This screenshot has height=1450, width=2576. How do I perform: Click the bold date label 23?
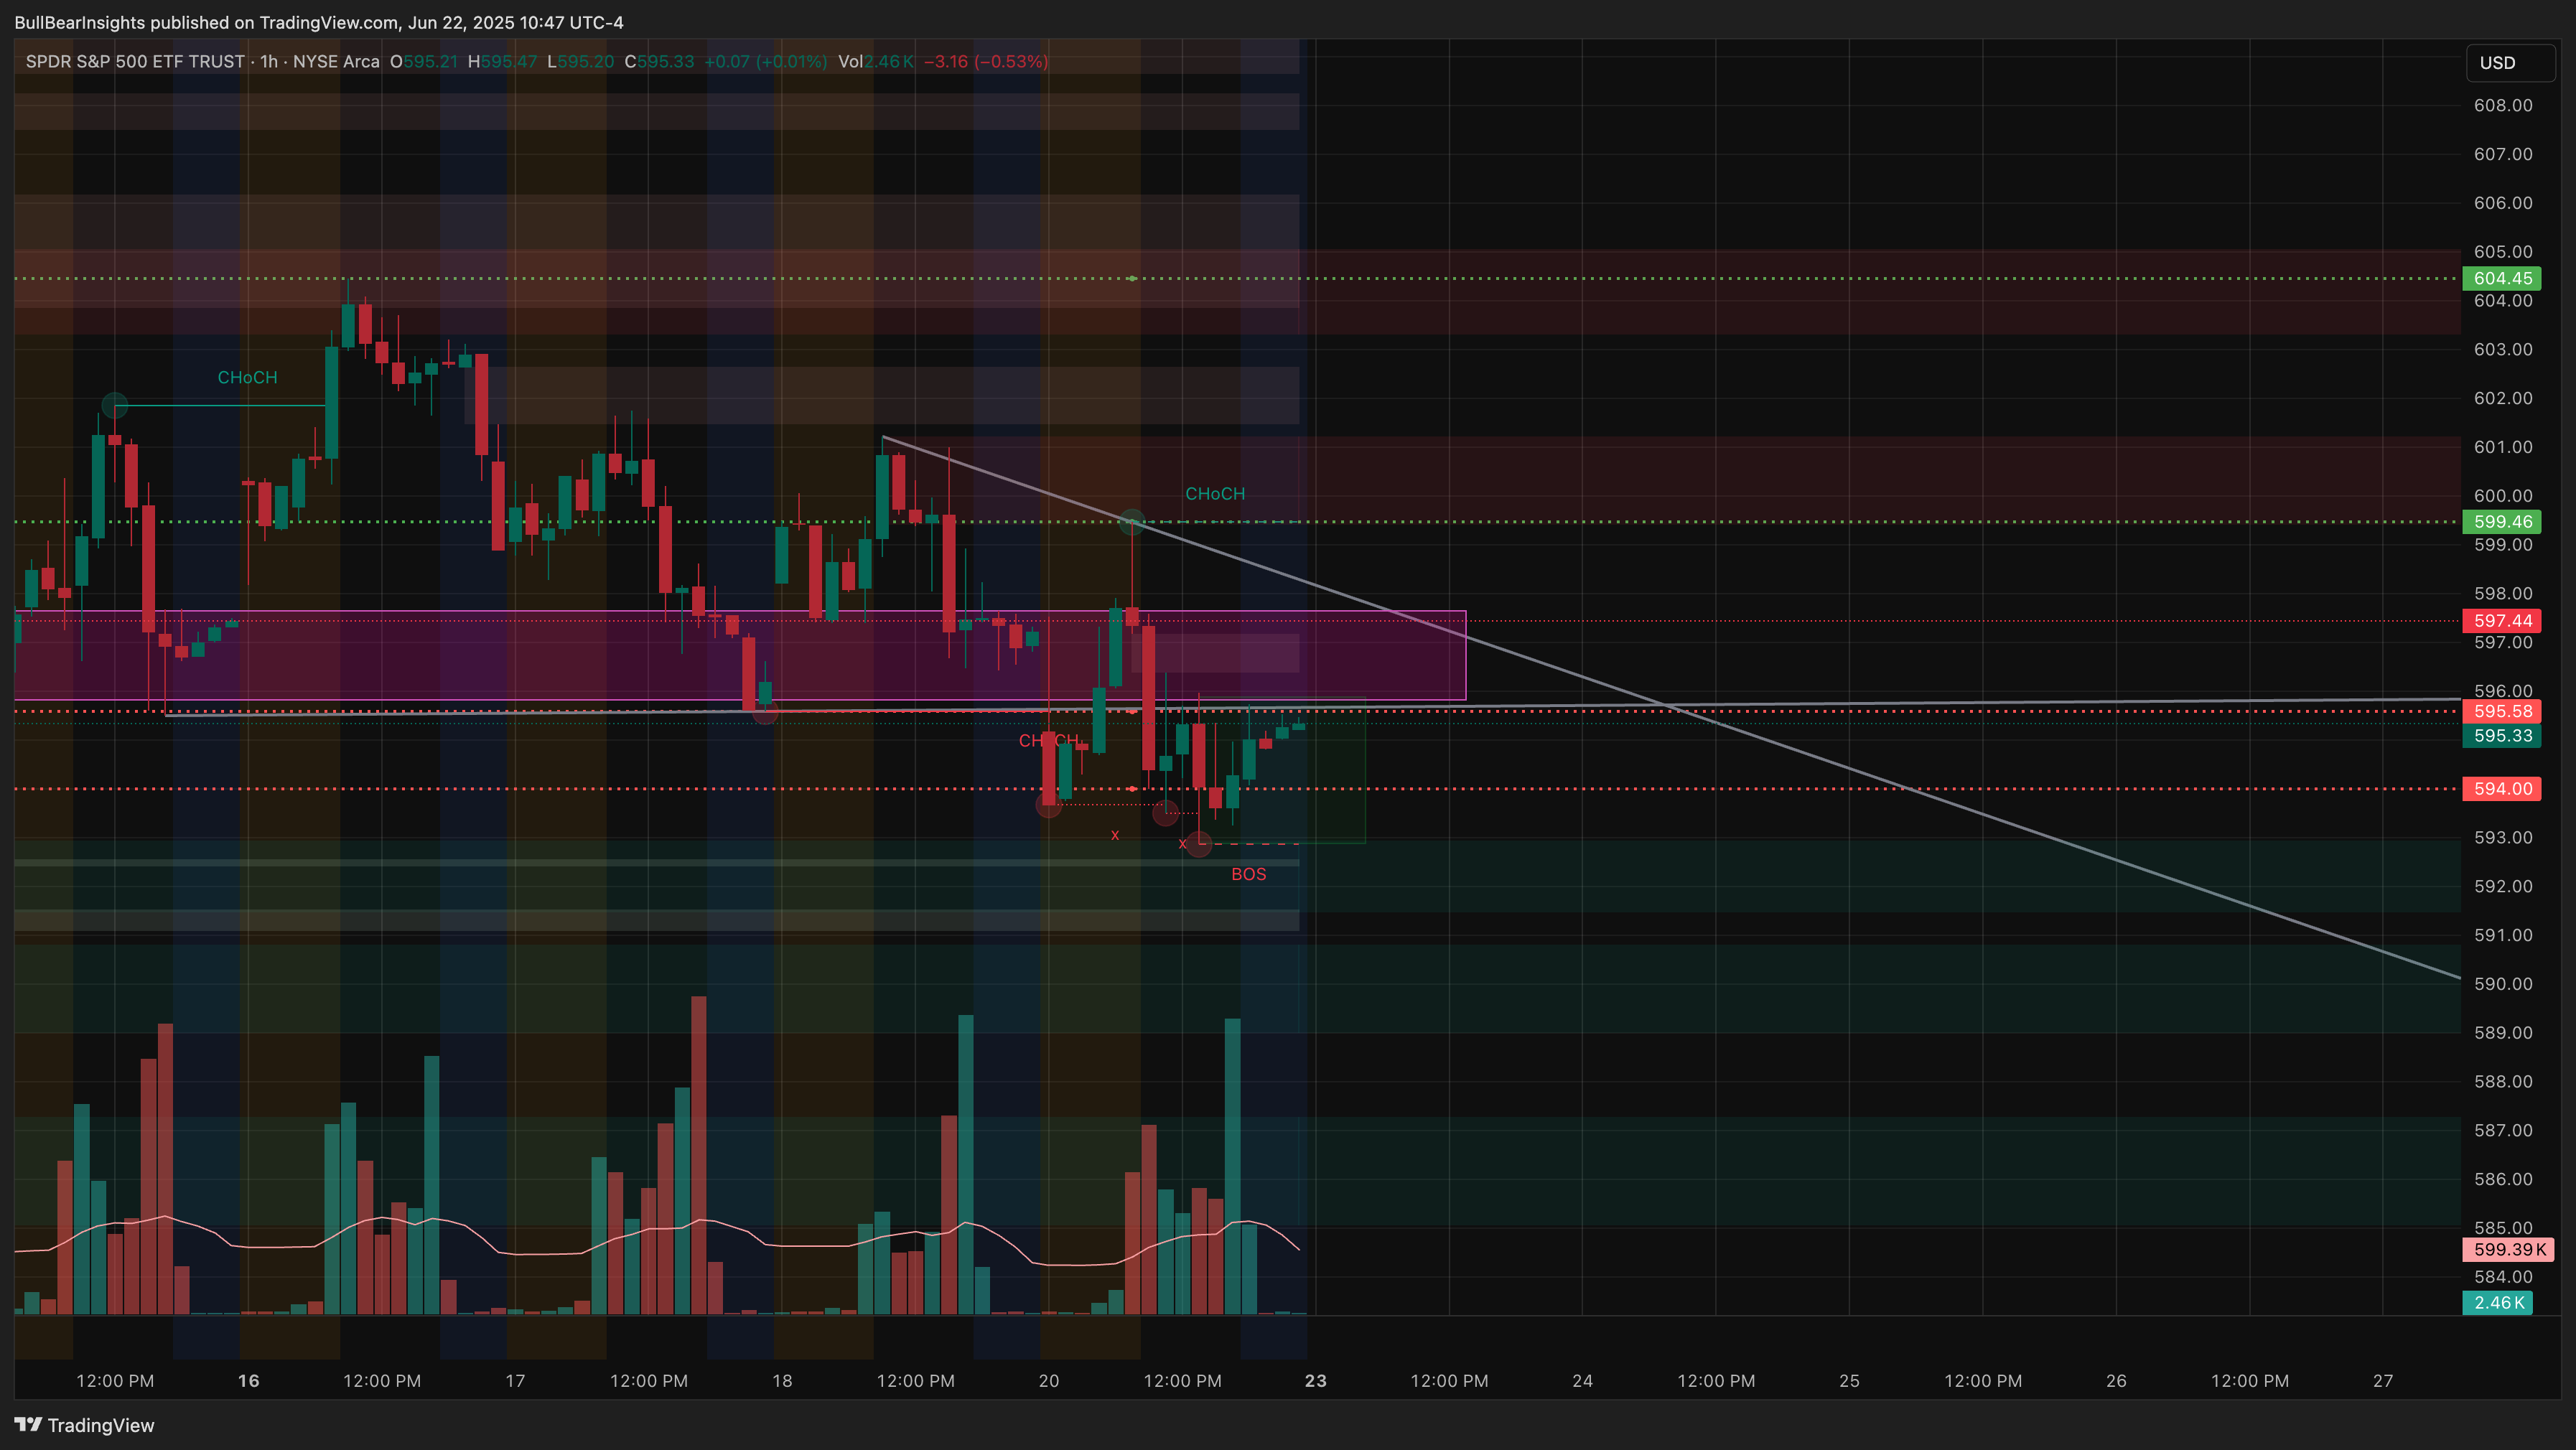1316,1381
